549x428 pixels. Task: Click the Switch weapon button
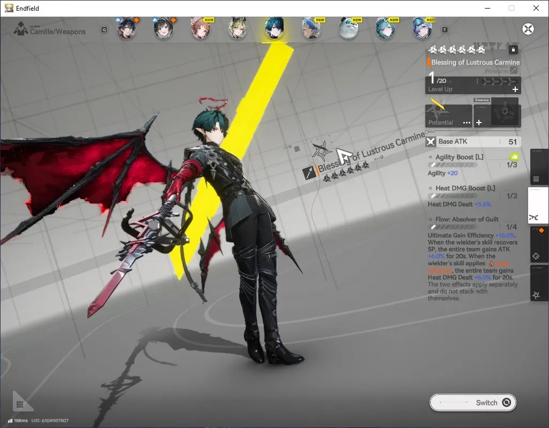point(472,402)
